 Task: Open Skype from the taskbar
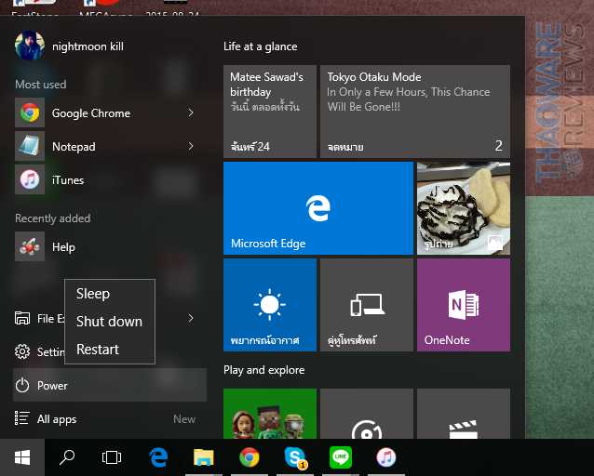(x=295, y=456)
